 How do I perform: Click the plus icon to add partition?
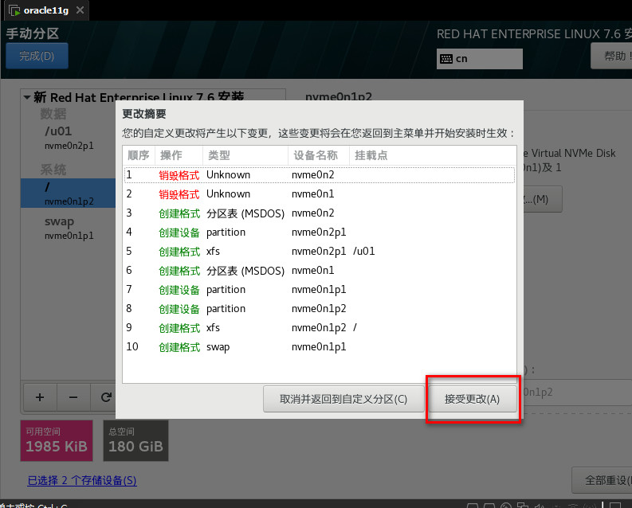coord(40,397)
